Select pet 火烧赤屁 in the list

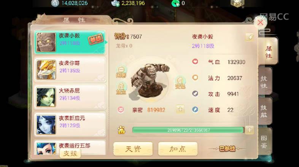pyautogui.click(x=70, y=97)
